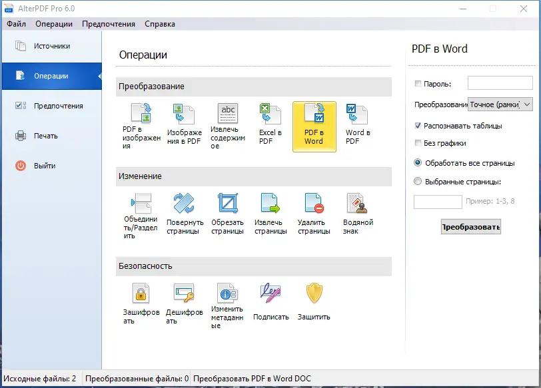Viewport: 541px width, 388px height.
Task: Expand the Точное (рамки) conversion dropdown
Action: 500,104
